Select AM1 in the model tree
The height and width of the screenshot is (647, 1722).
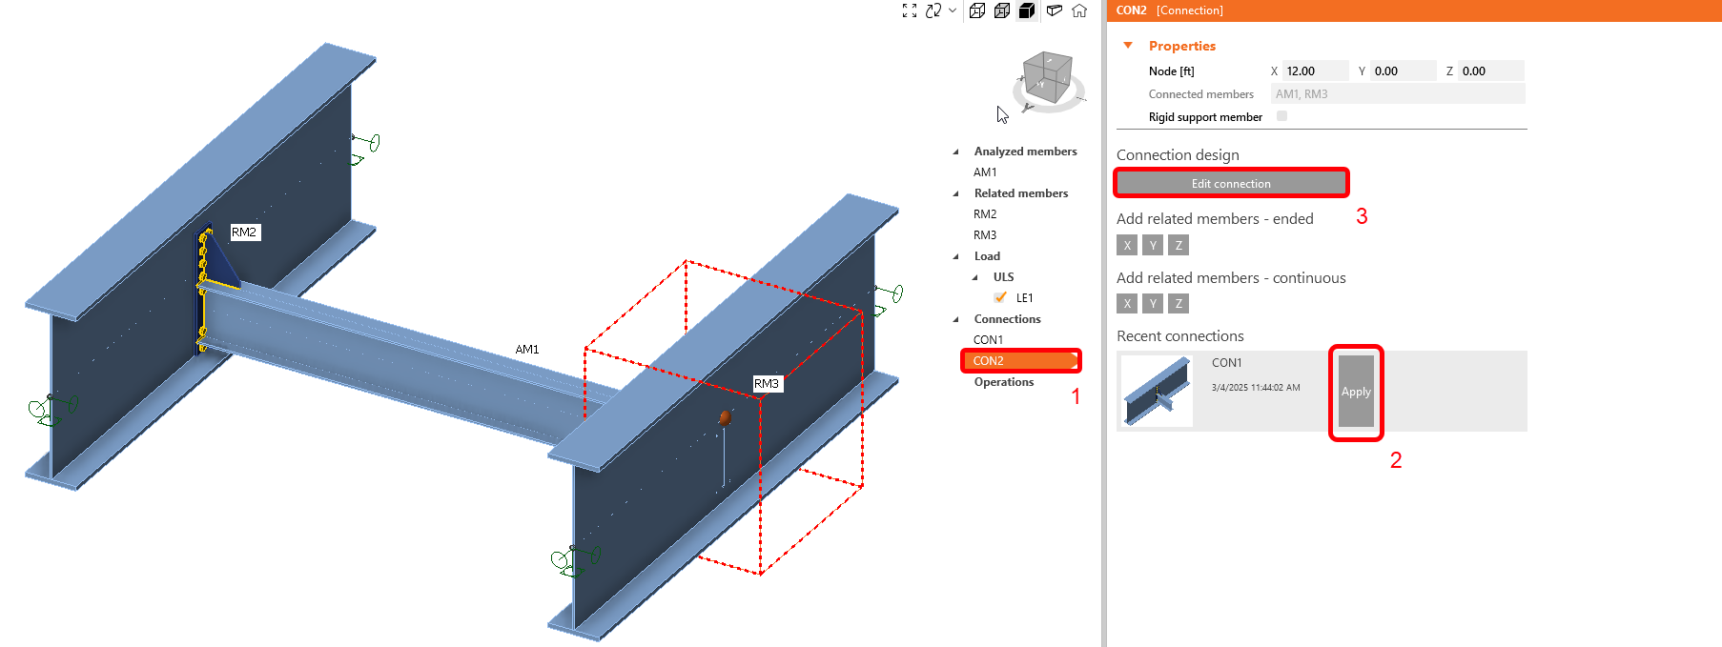tap(985, 172)
